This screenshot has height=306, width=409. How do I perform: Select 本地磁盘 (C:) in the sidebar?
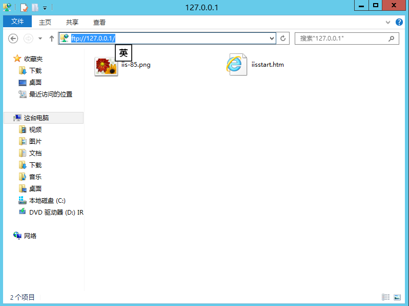coord(47,200)
